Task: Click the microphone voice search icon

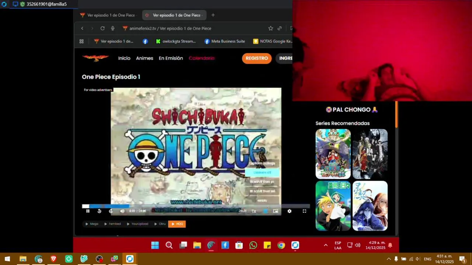Action: click(112, 28)
